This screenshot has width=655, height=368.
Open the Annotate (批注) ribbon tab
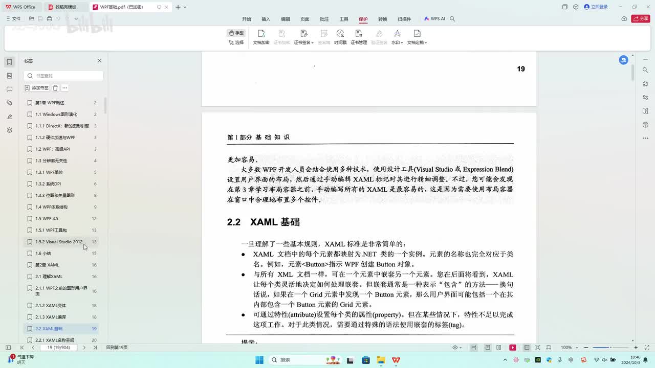coord(324,19)
